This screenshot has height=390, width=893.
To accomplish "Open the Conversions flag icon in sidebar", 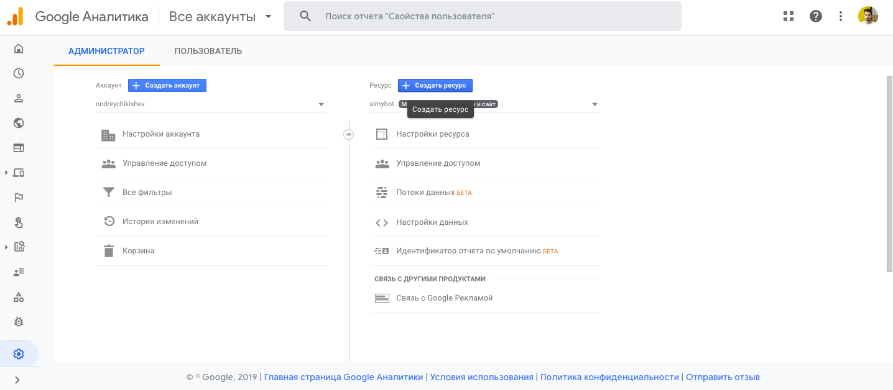I will (19, 197).
